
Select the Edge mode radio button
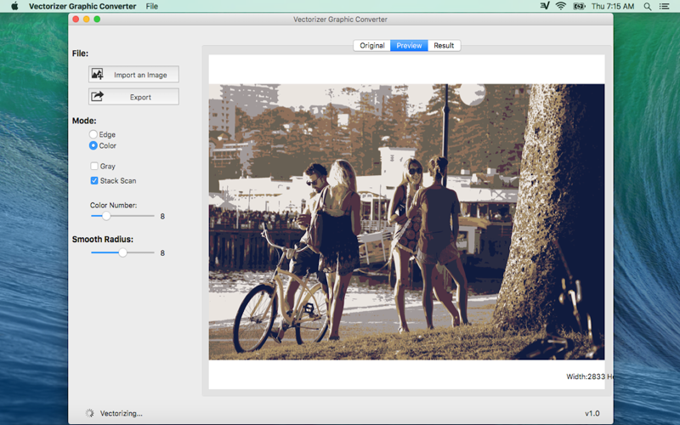[93, 134]
